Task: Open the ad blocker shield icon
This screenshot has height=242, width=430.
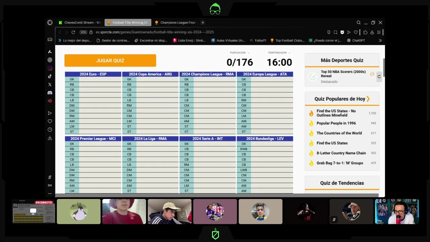Action: [342, 32]
